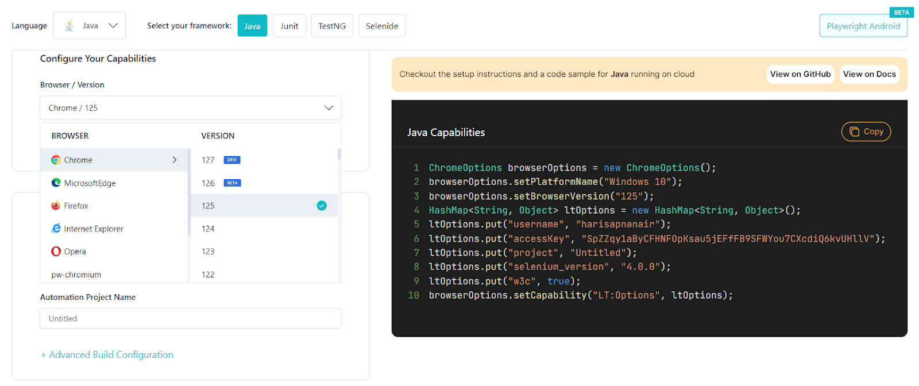Select the Junit framework tab
This screenshot has width=919, height=386.
coord(289,26)
